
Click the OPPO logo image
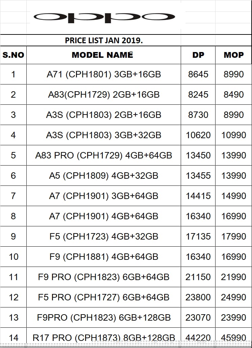tap(104, 17)
